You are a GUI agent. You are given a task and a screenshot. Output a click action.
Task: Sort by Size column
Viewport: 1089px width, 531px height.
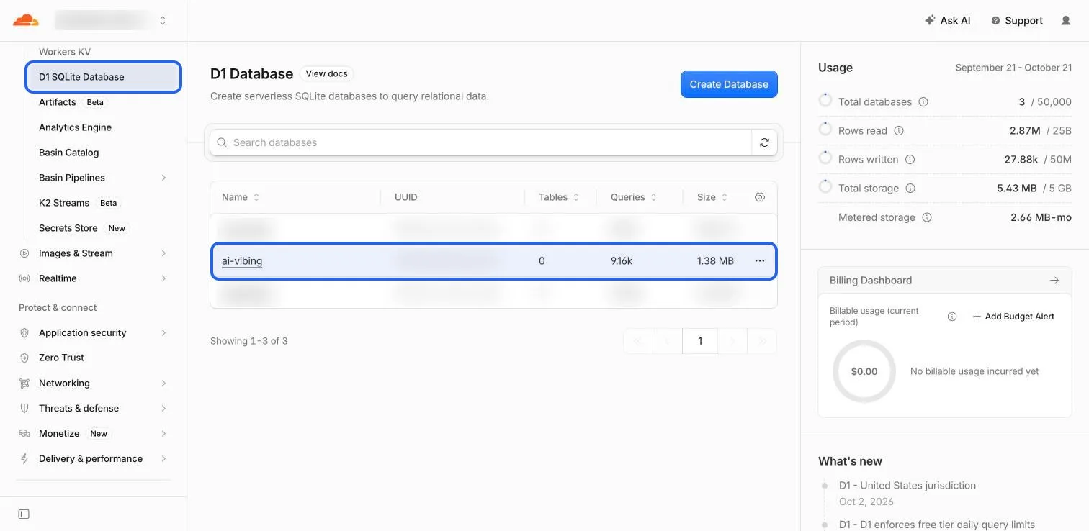point(712,197)
